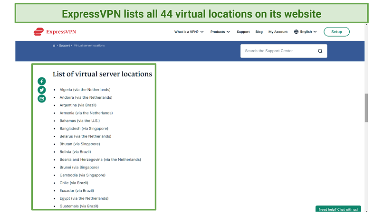Click the globe language icon

tap(297, 32)
